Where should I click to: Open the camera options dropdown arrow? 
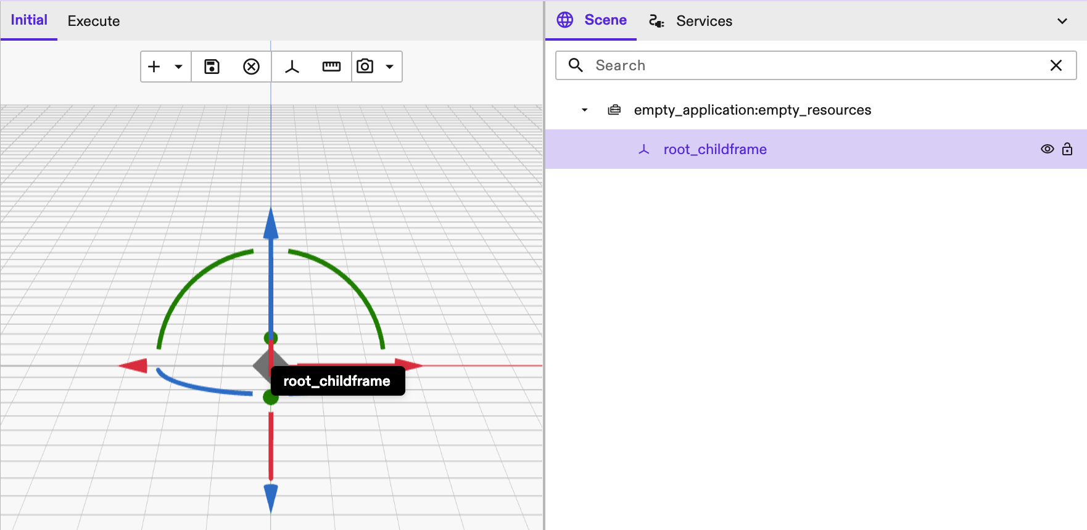point(389,67)
